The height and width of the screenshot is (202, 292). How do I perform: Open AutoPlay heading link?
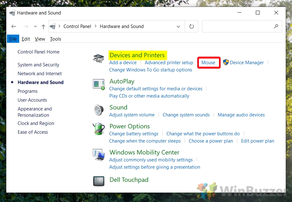(x=122, y=81)
